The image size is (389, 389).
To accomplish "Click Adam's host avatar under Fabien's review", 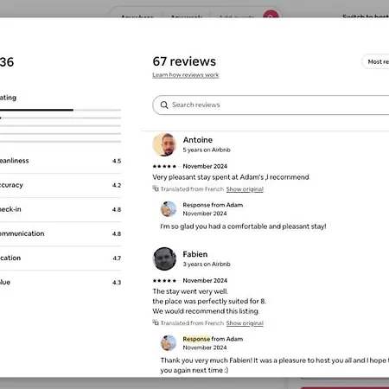I will coord(169,343).
